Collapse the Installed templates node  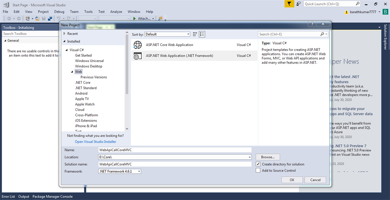pos(64,41)
